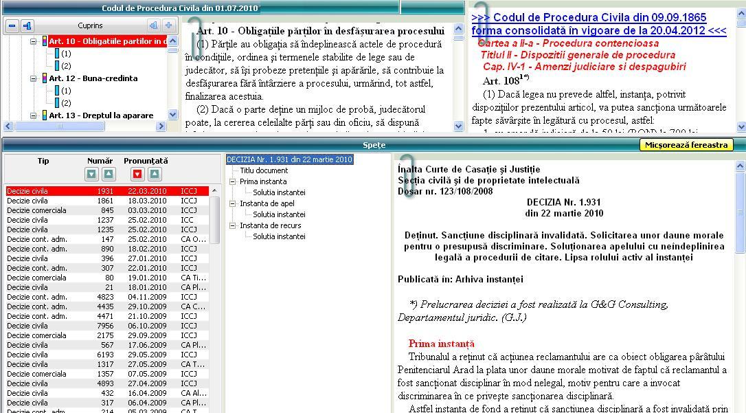Screen dimensions: 746x413
Task: Select DECIZIA Nr. 1.931 din 22 martie 2010 node
Action: click(x=289, y=159)
